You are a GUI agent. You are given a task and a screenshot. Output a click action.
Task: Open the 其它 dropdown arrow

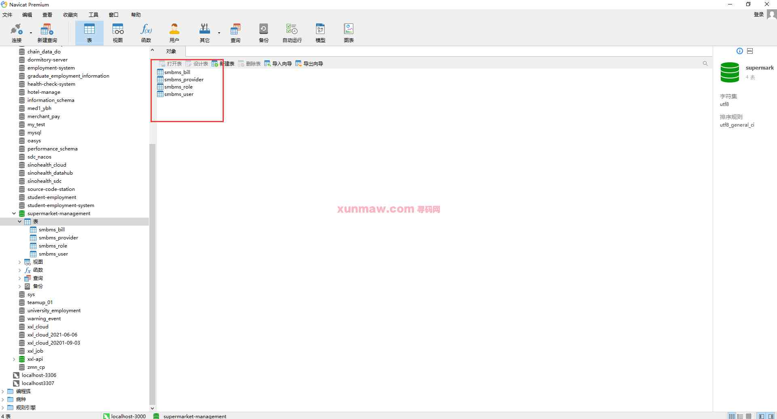click(x=219, y=33)
